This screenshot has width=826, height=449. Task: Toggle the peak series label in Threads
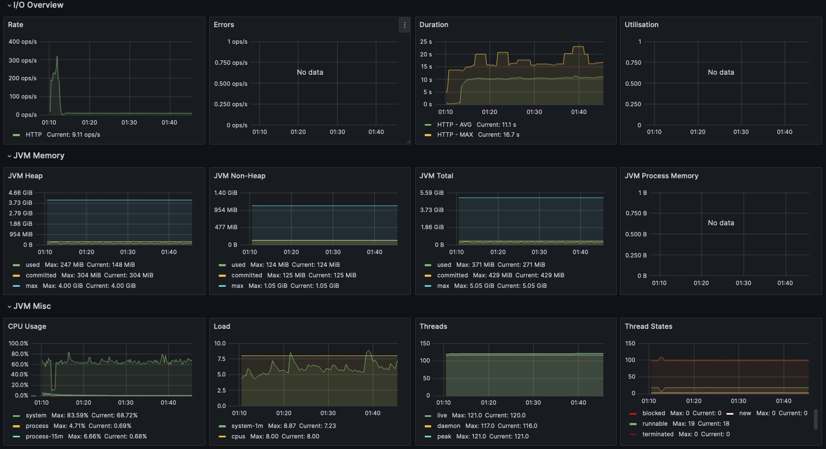pos(445,436)
